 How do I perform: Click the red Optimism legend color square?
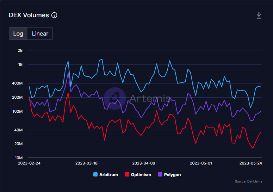[127, 175]
